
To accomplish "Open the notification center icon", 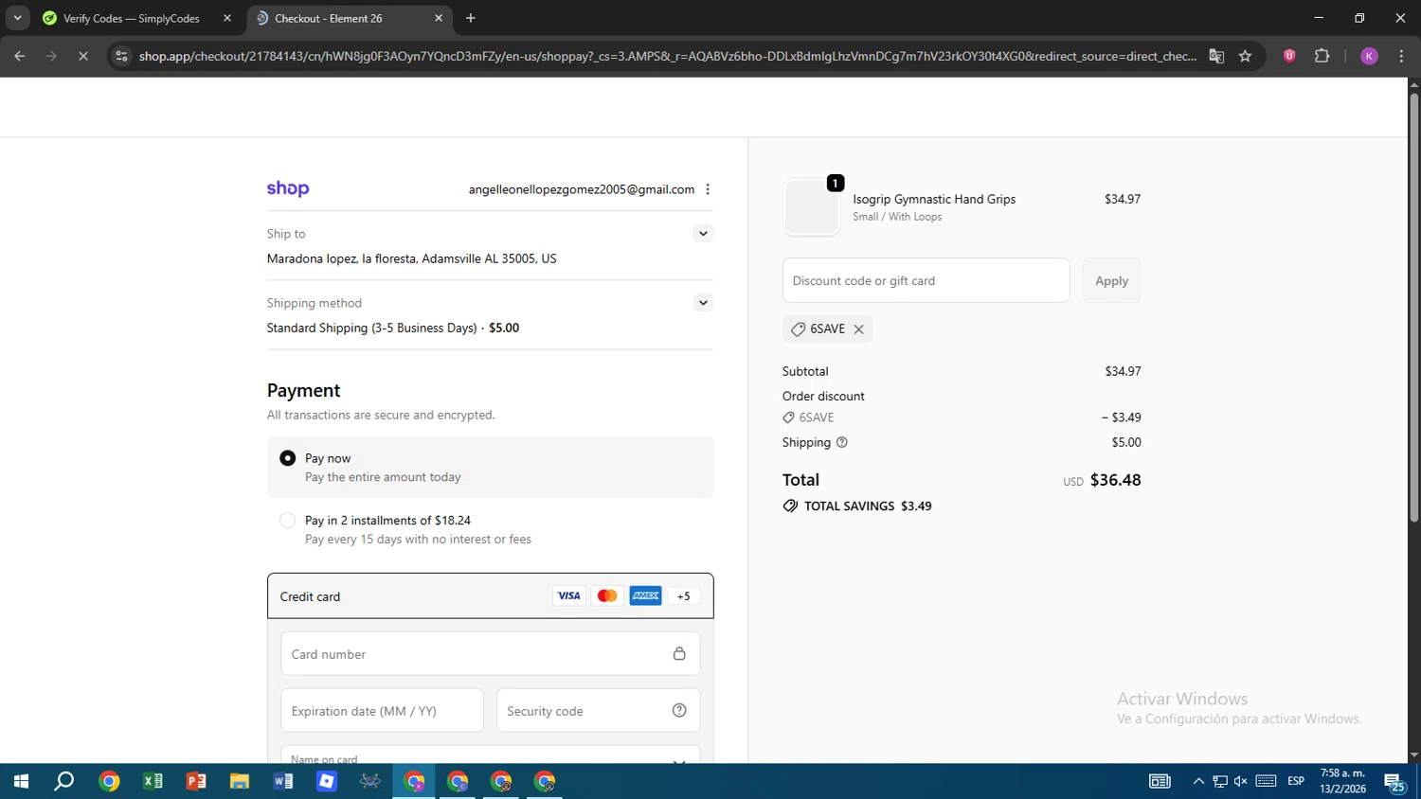I will (1395, 782).
